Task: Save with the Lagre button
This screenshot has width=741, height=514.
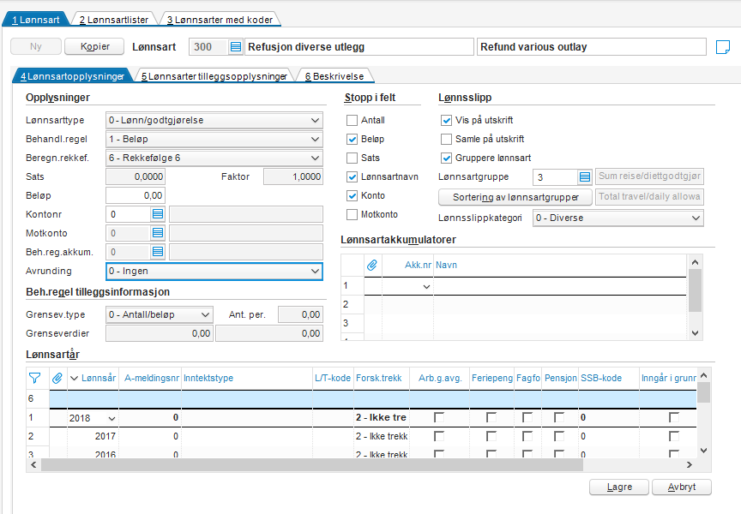Action: pos(619,487)
